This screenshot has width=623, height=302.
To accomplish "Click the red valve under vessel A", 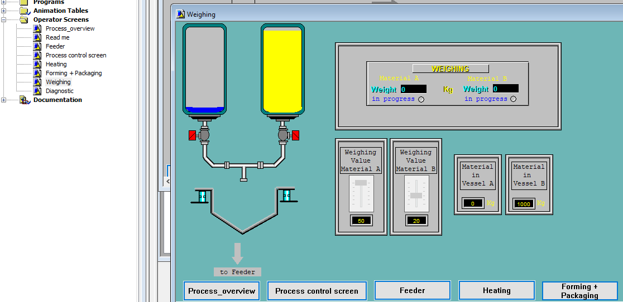I will (193, 135).
